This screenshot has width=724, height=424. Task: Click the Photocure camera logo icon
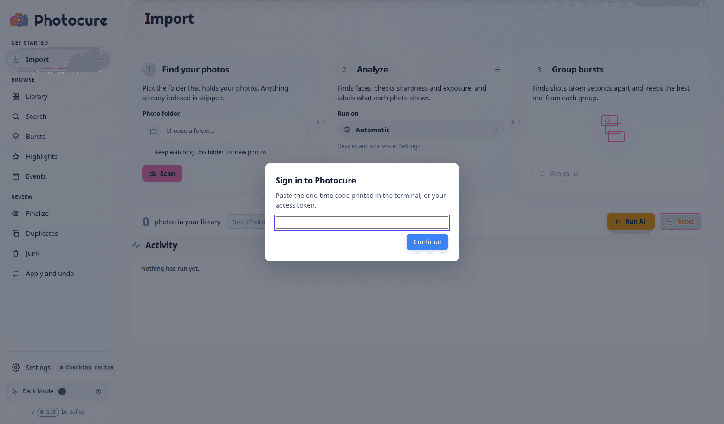19,20
